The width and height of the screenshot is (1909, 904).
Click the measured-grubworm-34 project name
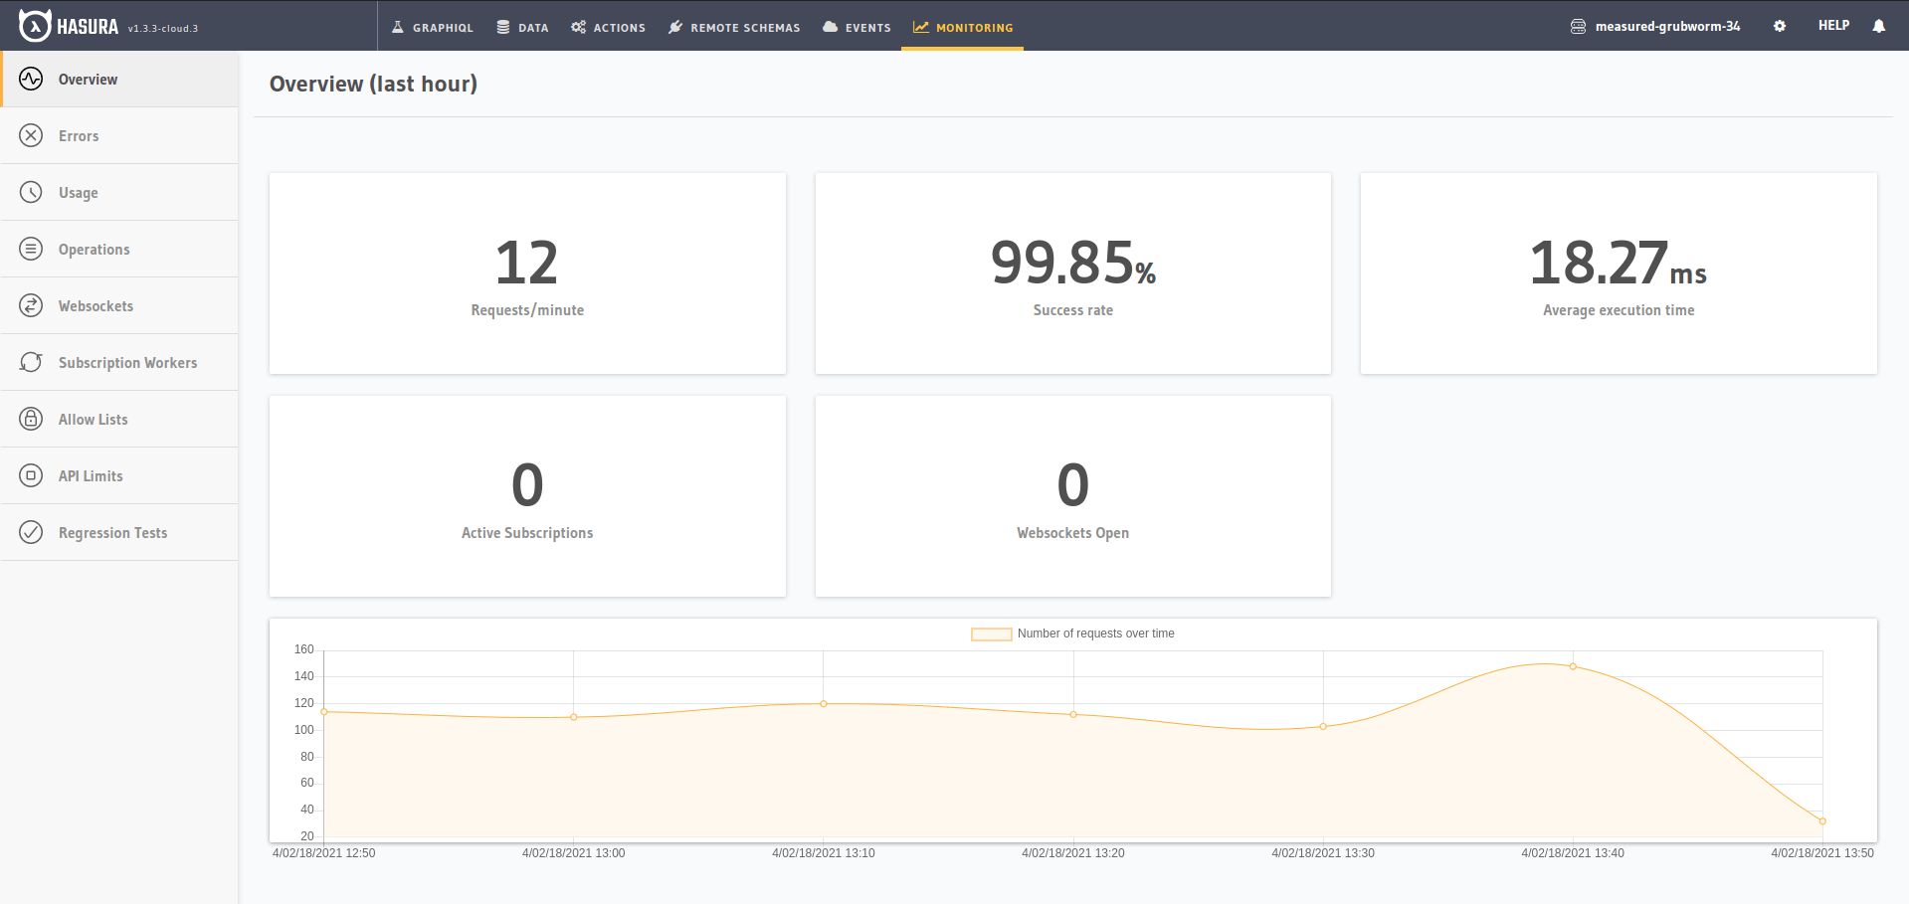click(x=1667, y=26)
